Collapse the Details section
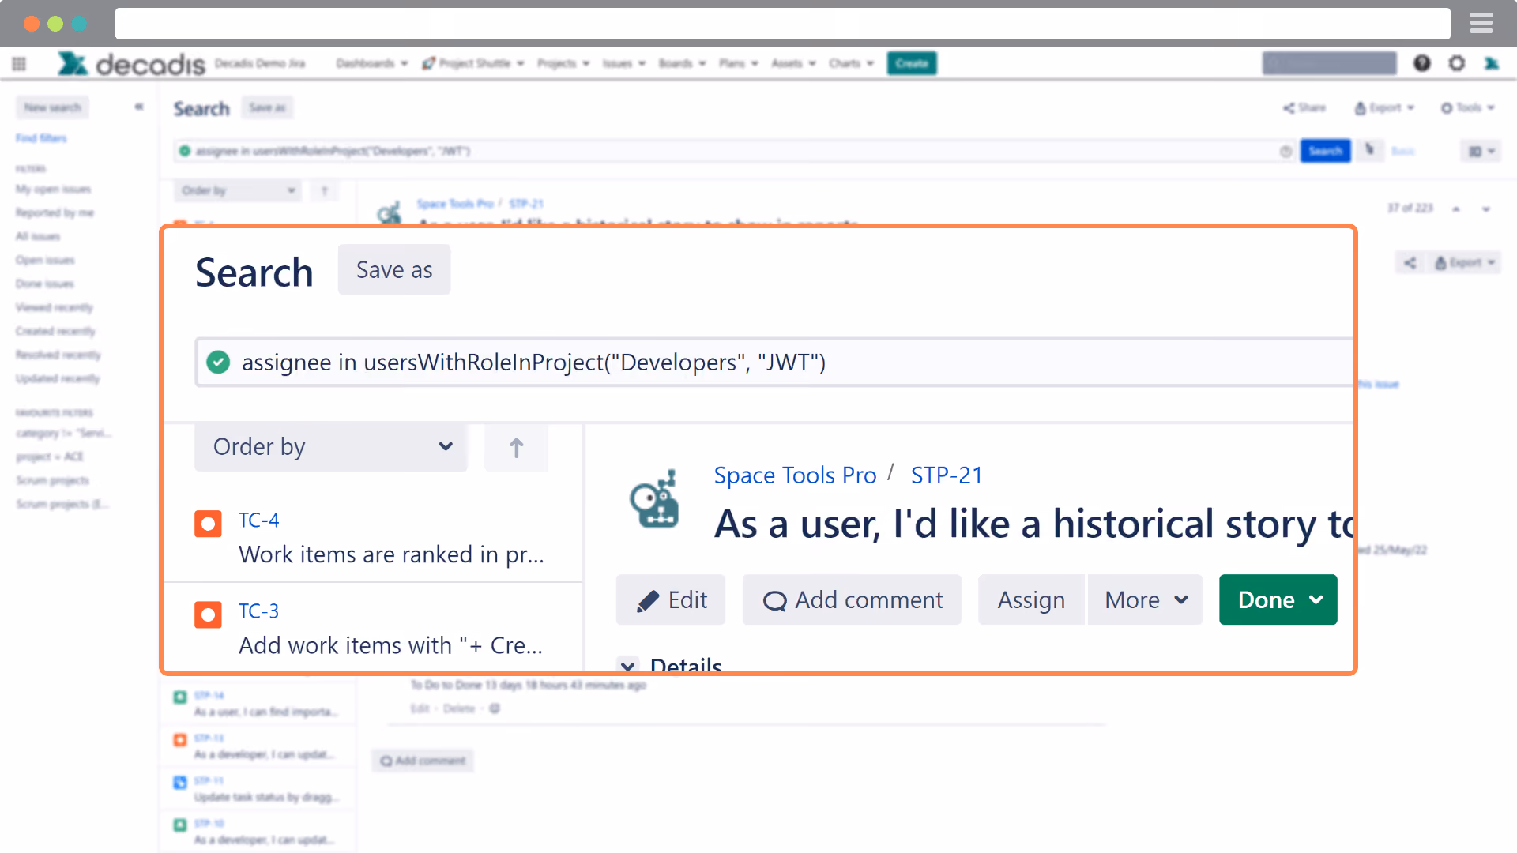The image size is (1517, 853). pyautogui.click(x=629, y=665)
